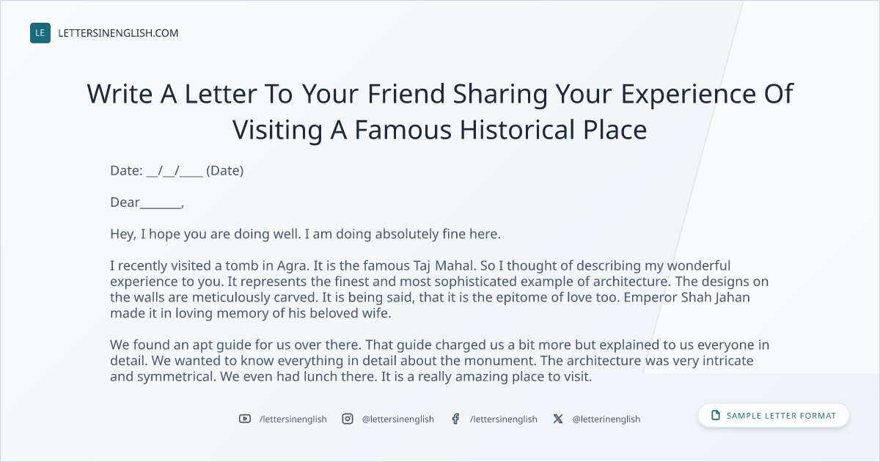Click the paragraph about Taj Mahal visit

[439, 289]
